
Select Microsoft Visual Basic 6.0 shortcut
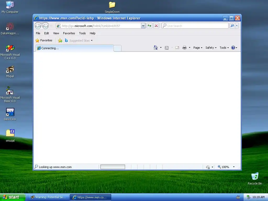point(10,94)
